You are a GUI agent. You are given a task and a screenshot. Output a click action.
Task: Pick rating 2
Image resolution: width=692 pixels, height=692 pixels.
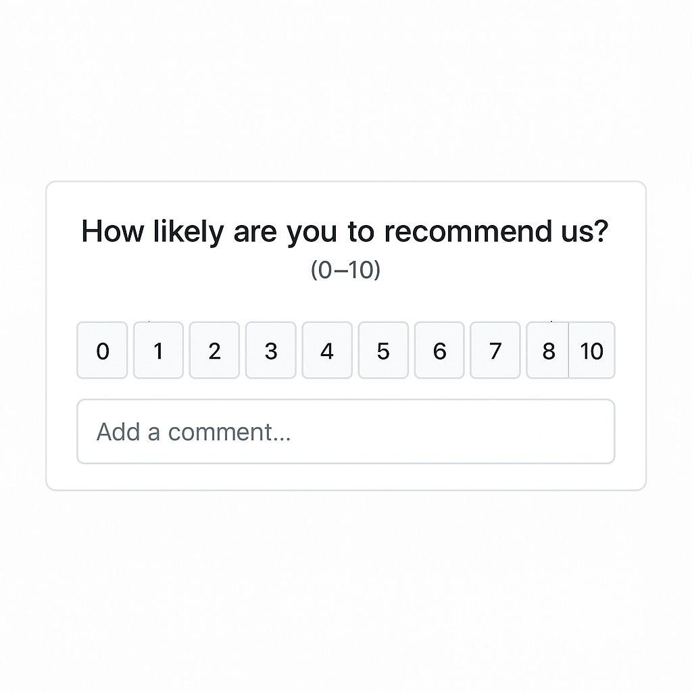(x=214, y=350)
